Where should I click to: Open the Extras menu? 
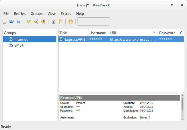pos(66,14)
